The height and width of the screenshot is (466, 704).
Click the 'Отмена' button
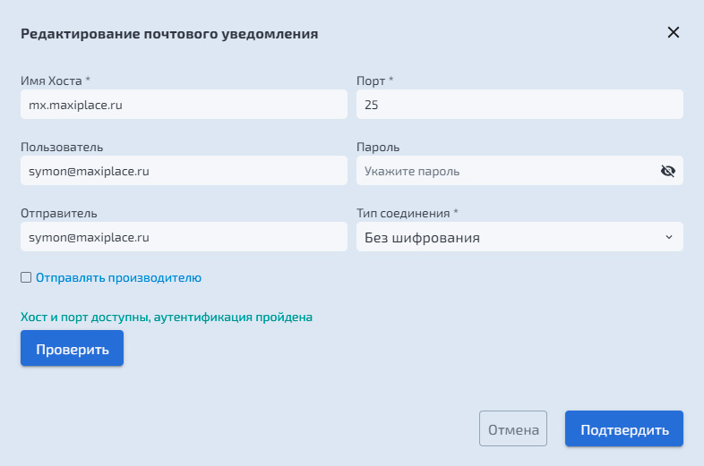coord(513,428)
